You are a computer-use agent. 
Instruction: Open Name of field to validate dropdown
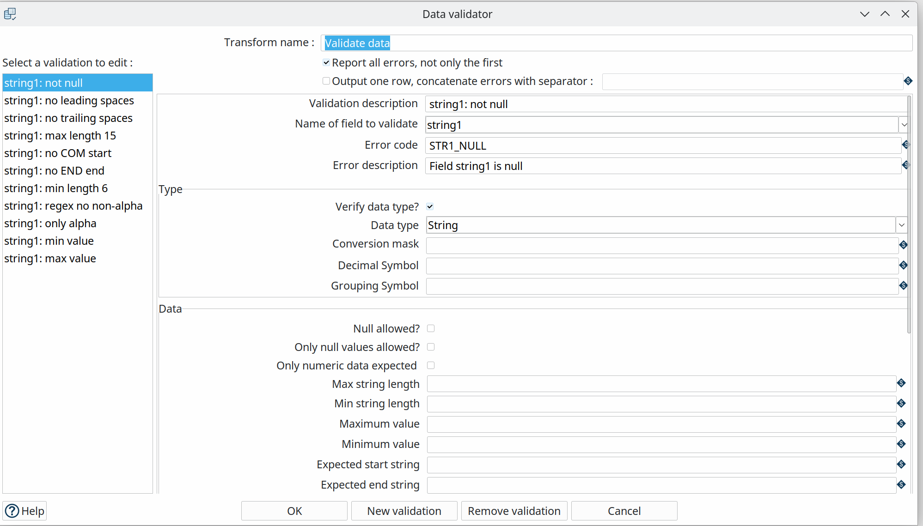(904, 125)
